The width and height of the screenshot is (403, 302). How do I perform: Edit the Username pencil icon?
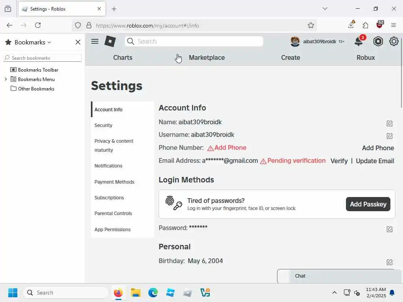(389, 136)
